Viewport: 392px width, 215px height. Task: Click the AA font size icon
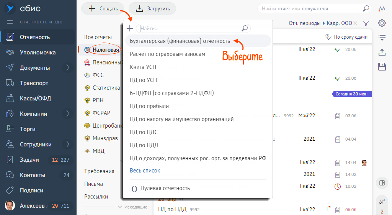click(x=382, y=8)
